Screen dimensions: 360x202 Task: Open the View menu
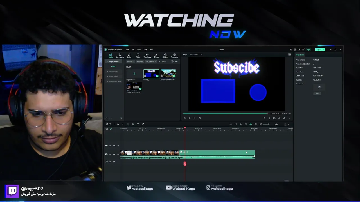tap(145, 49)
